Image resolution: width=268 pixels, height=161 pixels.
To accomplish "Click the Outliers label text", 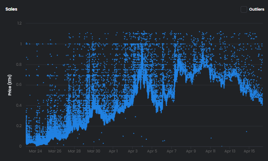I will point(257,9).
